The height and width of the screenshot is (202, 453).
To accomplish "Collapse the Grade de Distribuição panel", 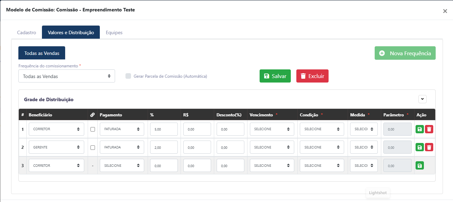I will pos(422,99).
